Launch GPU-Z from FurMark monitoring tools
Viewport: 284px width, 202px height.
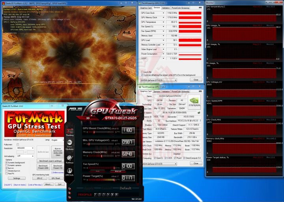point(40,178)
